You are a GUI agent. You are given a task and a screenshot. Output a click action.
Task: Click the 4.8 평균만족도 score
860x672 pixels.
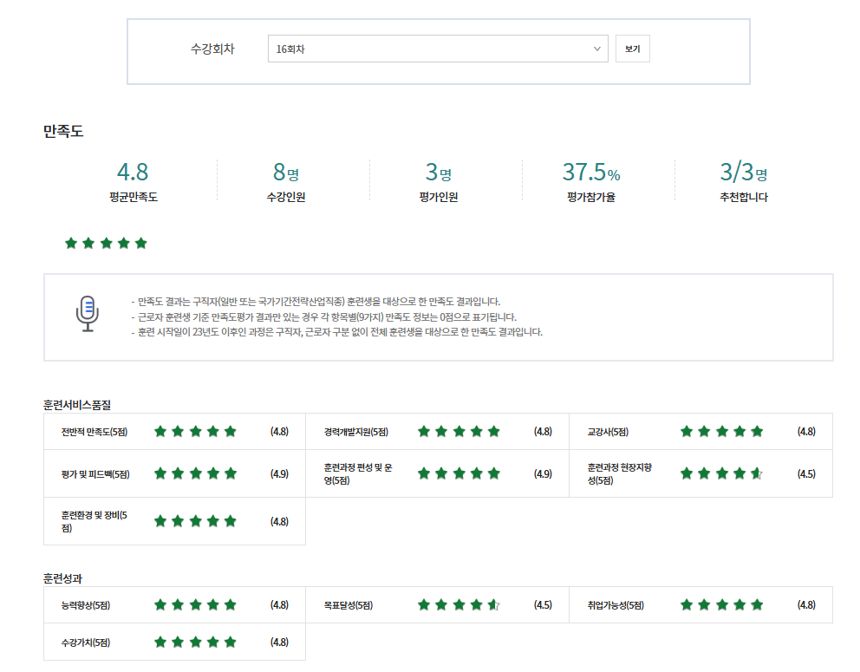[x=133, y=172]
